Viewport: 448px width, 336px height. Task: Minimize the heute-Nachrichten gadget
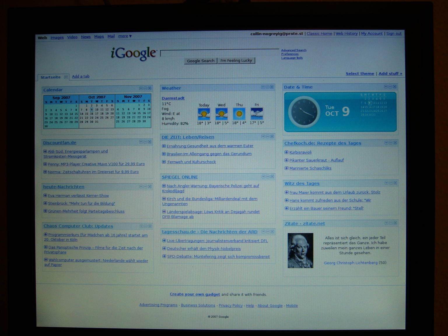point(145,186)
